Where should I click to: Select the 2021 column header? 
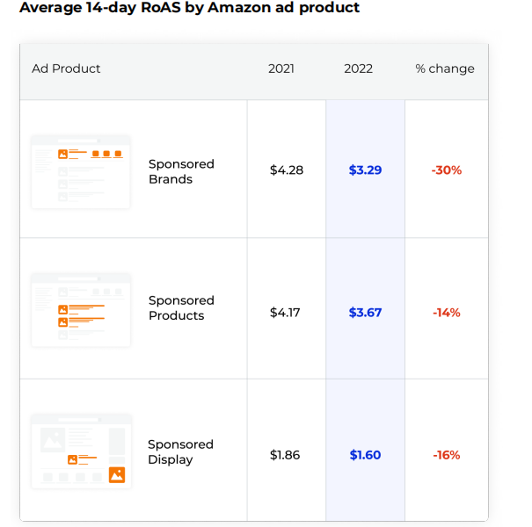click(x=281, y=69)
